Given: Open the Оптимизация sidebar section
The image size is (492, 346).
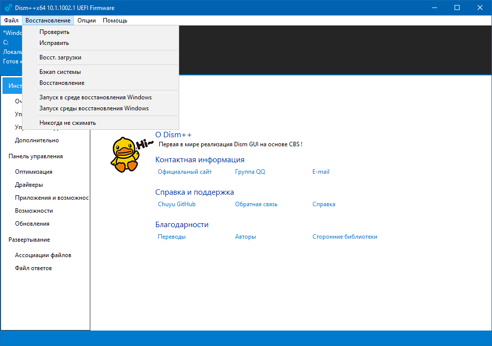Looking at the screenshot, I should coord(33,172).
